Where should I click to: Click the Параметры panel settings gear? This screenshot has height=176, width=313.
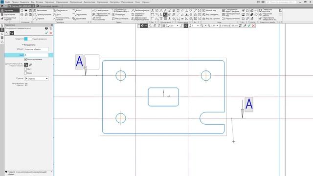[52, 25]
